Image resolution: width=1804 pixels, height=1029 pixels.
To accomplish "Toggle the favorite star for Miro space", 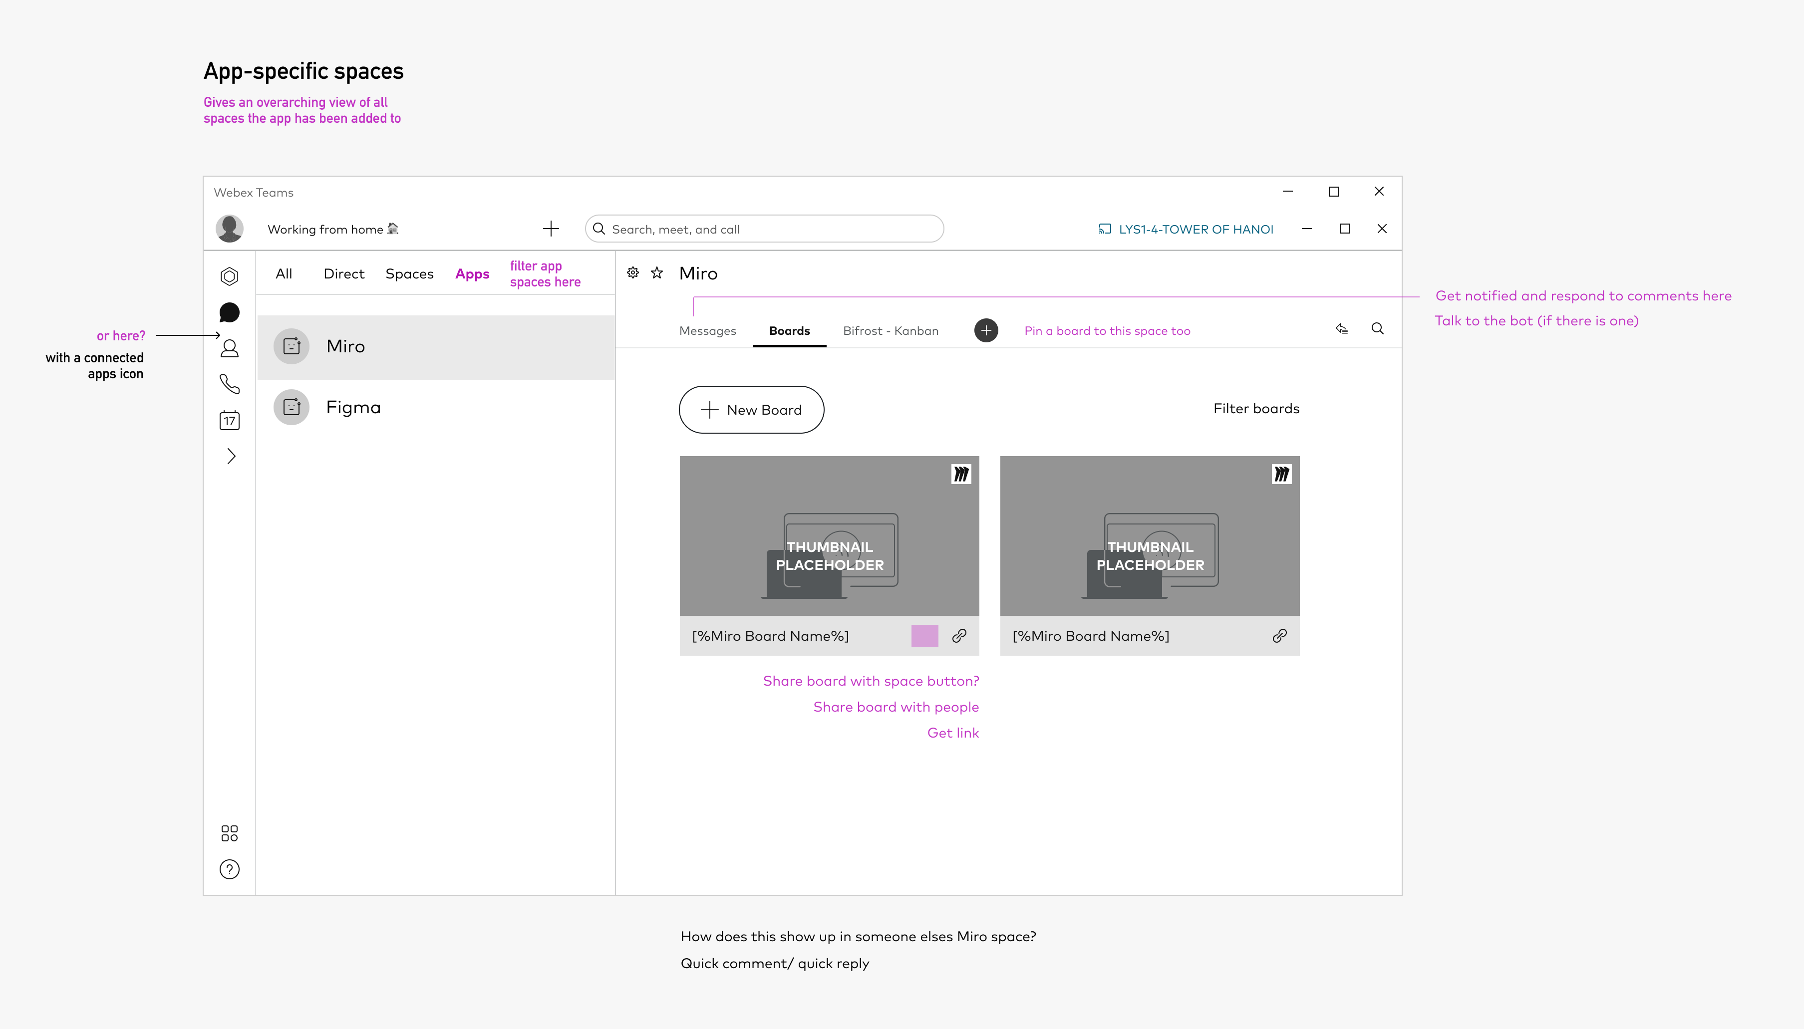I will (x=657, y=273).
